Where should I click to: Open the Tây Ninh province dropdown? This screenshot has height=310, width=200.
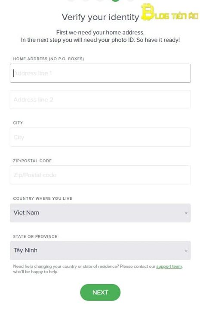[100, 251]
